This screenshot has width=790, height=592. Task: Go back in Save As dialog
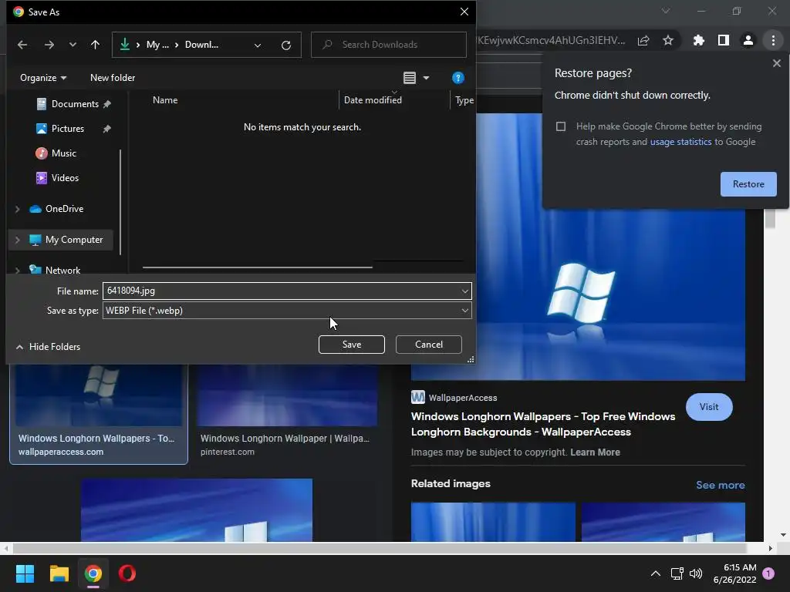click(22, 45)
